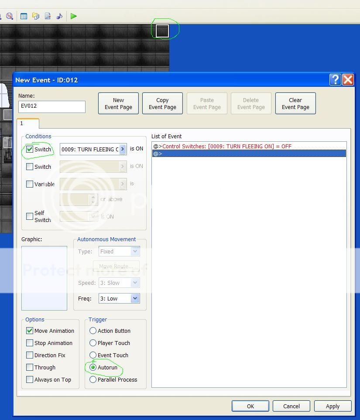Enable the Self Switch condition checkbox
The width and height of the screenshot is (360, 420).
pos(30,216)
